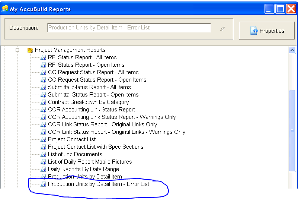Select Production Units by Detail Item - Error List
This screenshot has height=199, width=298.
point(99,184)
